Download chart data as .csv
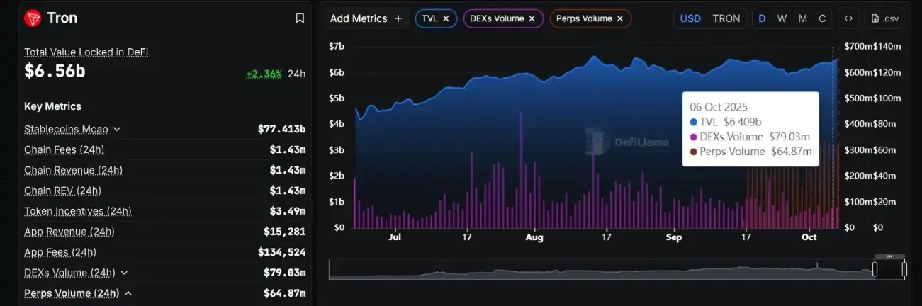The width and height of the screenshot is (922, 306). tap(885, 18)
